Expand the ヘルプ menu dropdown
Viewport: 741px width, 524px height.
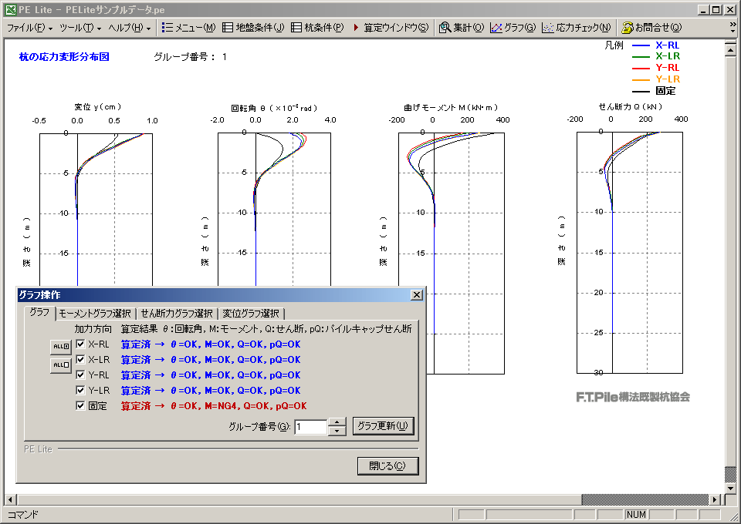click(130, 28)
